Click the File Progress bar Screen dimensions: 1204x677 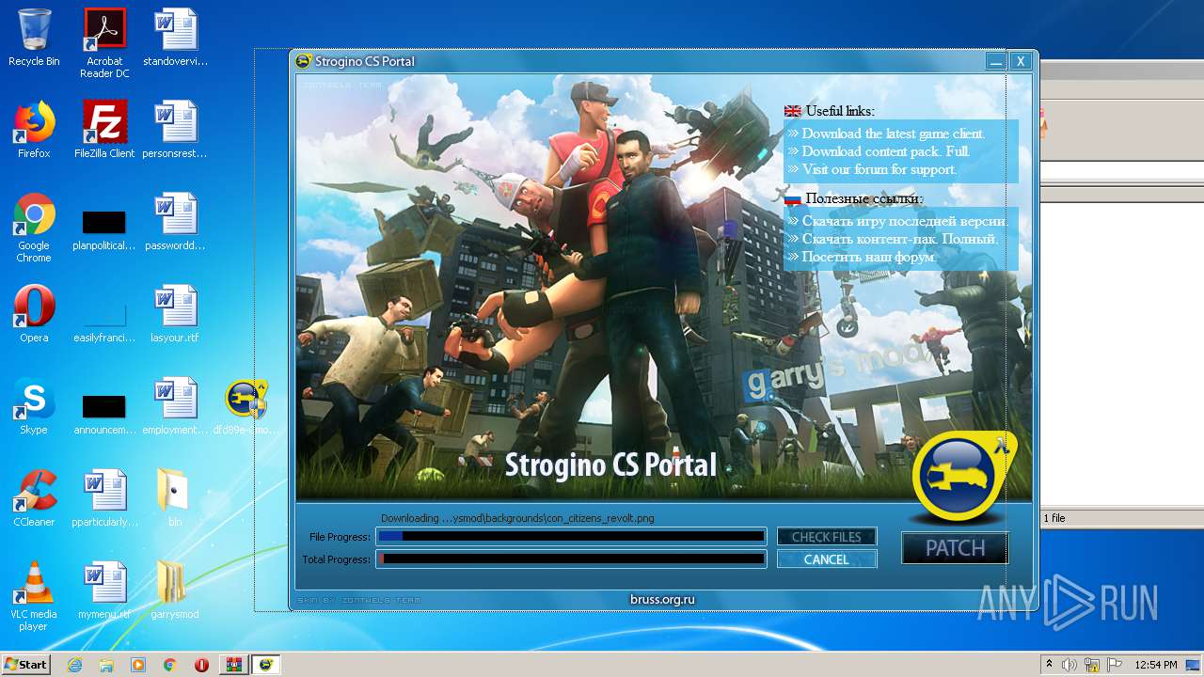click(x=571, y=537)
